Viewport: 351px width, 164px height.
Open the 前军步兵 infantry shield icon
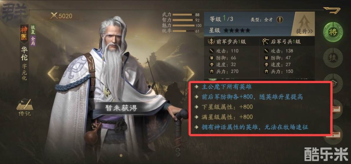(211, 41)
